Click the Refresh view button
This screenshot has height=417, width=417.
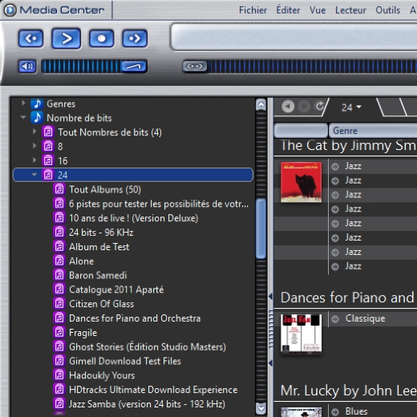pos(320,107)
